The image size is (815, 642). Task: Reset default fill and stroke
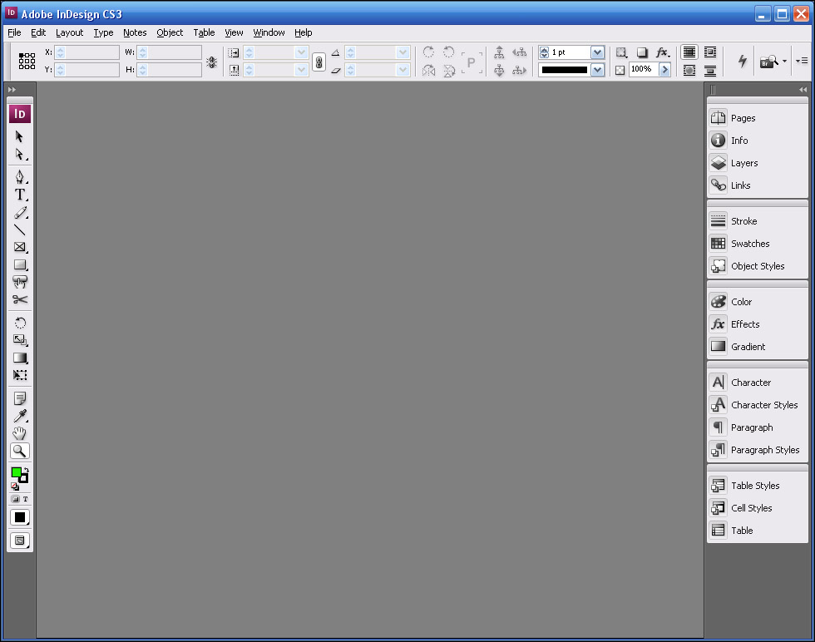(x=15, y=486)
